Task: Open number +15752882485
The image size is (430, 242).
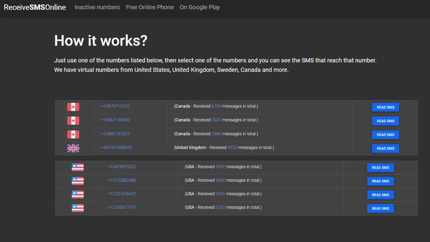Action: point(122,180)
